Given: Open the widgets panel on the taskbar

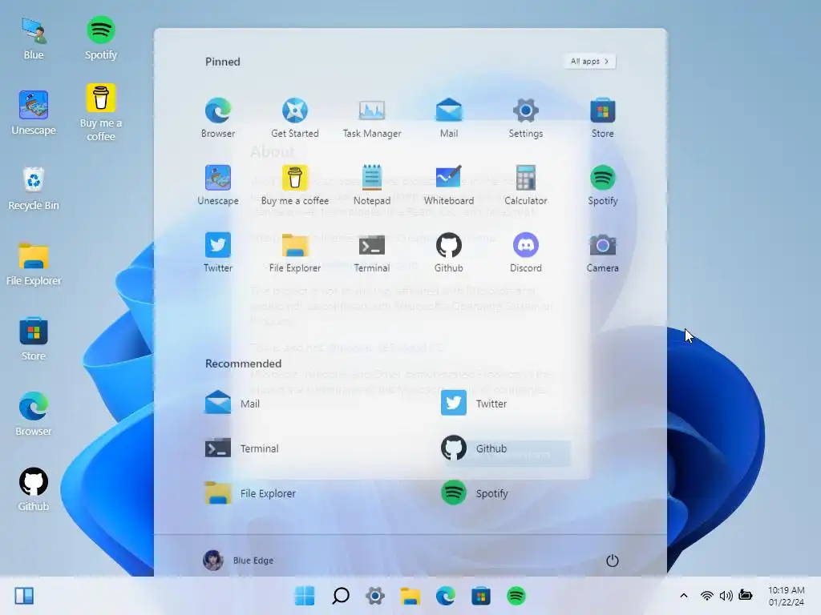Looking at the screenshot, I should tap(24, 596).
